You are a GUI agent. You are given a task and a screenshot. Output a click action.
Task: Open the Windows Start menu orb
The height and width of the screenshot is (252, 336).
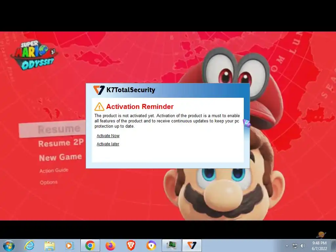click(9, 245)
